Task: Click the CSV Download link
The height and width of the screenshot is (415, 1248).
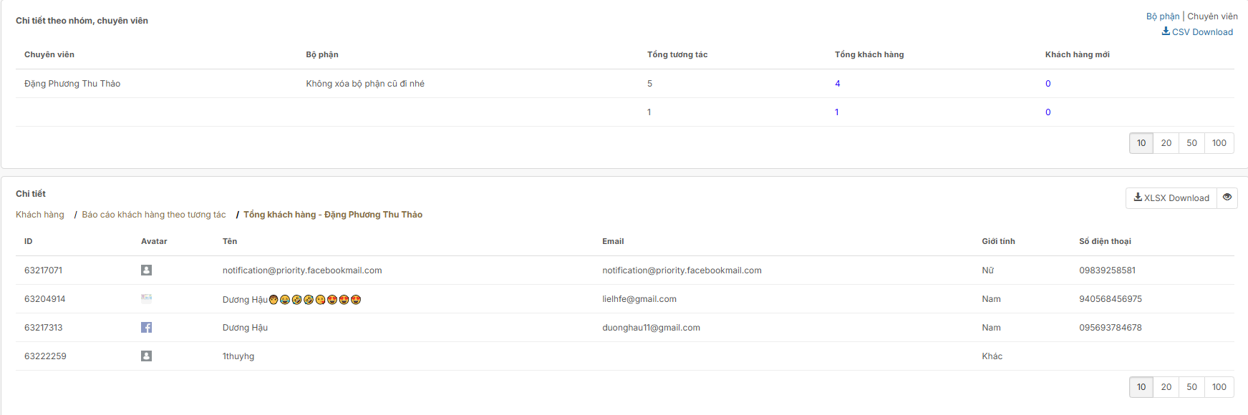Action: click(x=1197, y=32)
